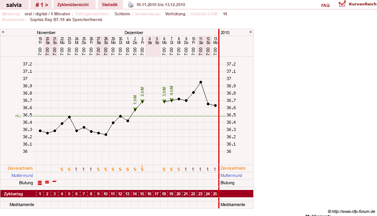Click the oral / digital / 5 Minuten text
Viewport: 377px width, 216px height.
(x=47, y=14)
